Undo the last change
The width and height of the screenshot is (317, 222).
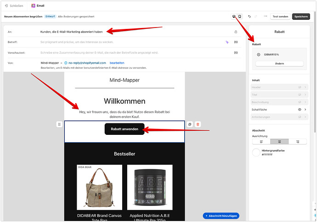coord(249,17)
